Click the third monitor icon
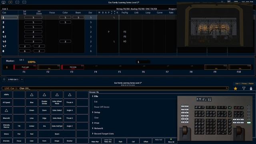The image size is (256, 144). pos(17,2)
